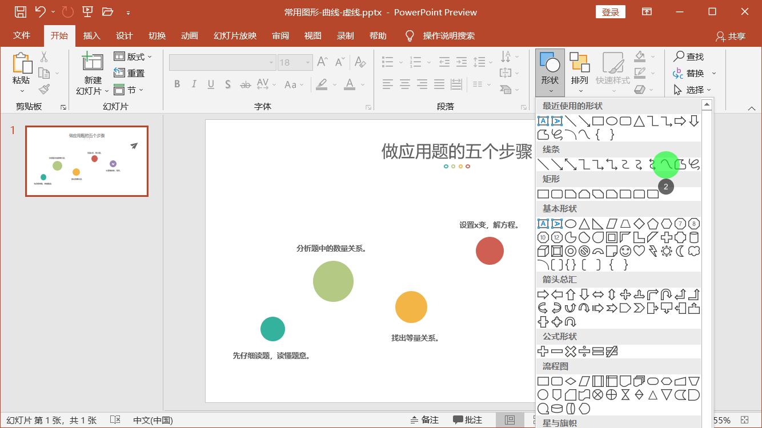Click the Cut scissors icon
This screenshot has height=428, width=762.
tap(44, 57)
